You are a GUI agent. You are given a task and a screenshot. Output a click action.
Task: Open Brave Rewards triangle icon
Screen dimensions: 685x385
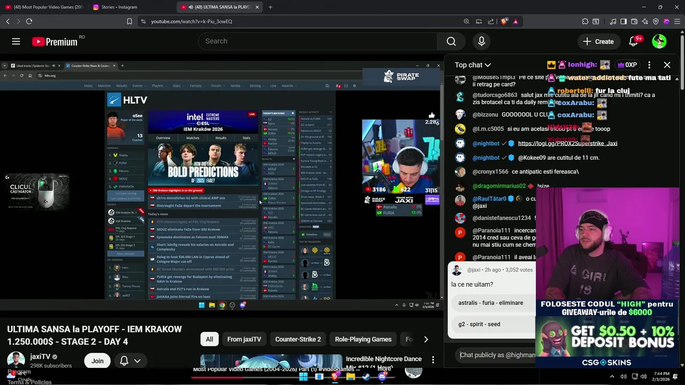515,21
